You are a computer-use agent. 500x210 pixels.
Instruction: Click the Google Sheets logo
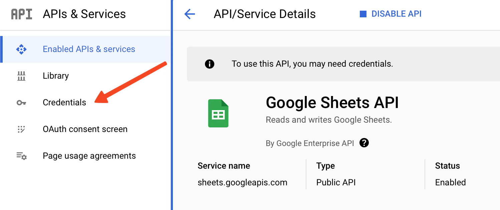[218, 113]
